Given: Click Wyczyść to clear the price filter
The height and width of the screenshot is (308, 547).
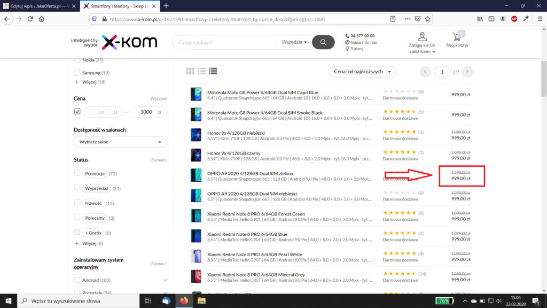Looking at the screenshot, I should tap(158, 99).
